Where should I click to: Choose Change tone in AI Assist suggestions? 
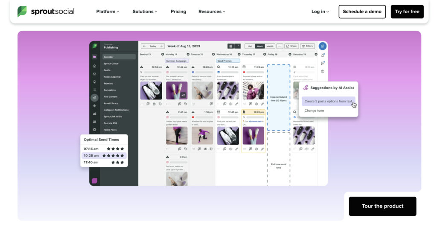[314, 111]
